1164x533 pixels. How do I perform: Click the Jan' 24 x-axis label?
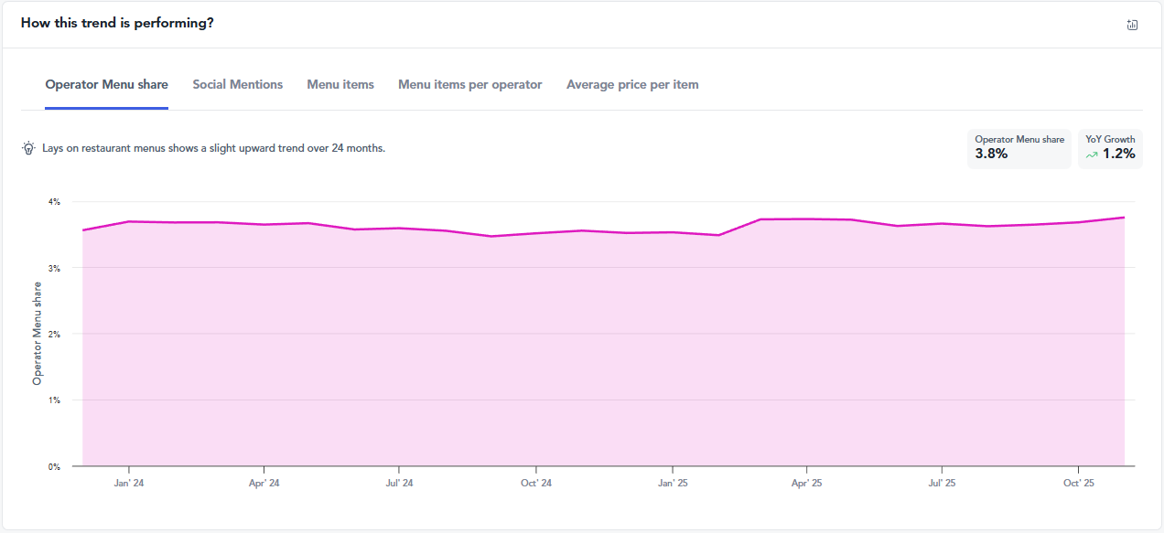tap(129, 483)
